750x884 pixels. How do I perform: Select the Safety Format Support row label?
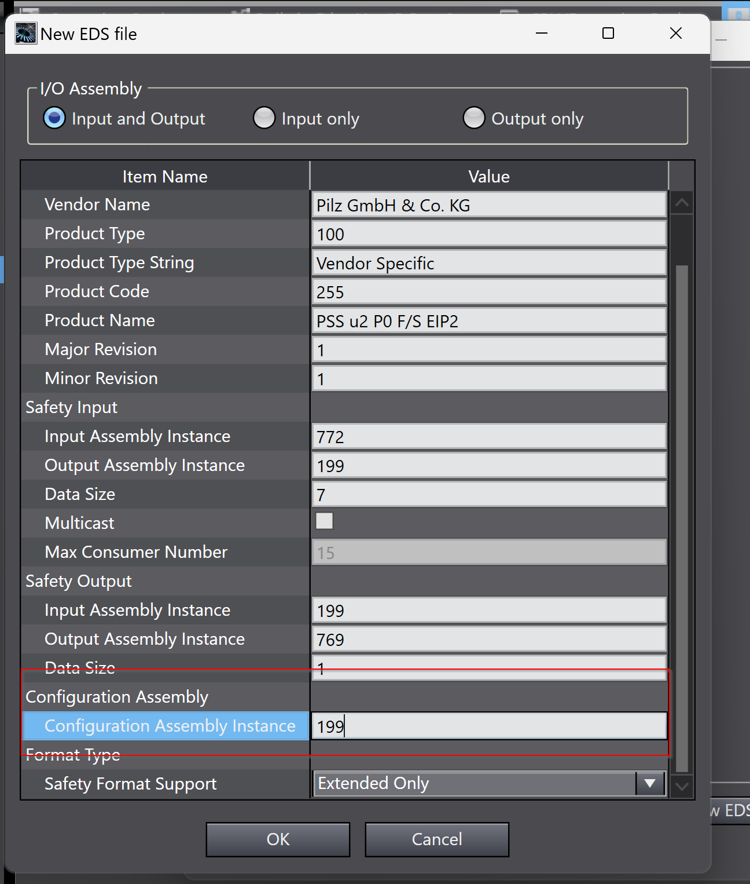[x=131, y=784]
